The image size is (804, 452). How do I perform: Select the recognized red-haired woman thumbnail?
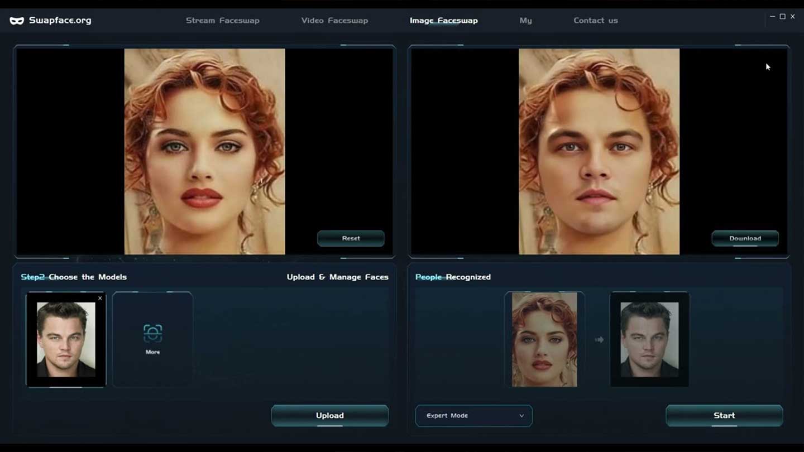[x=544, y=339]
